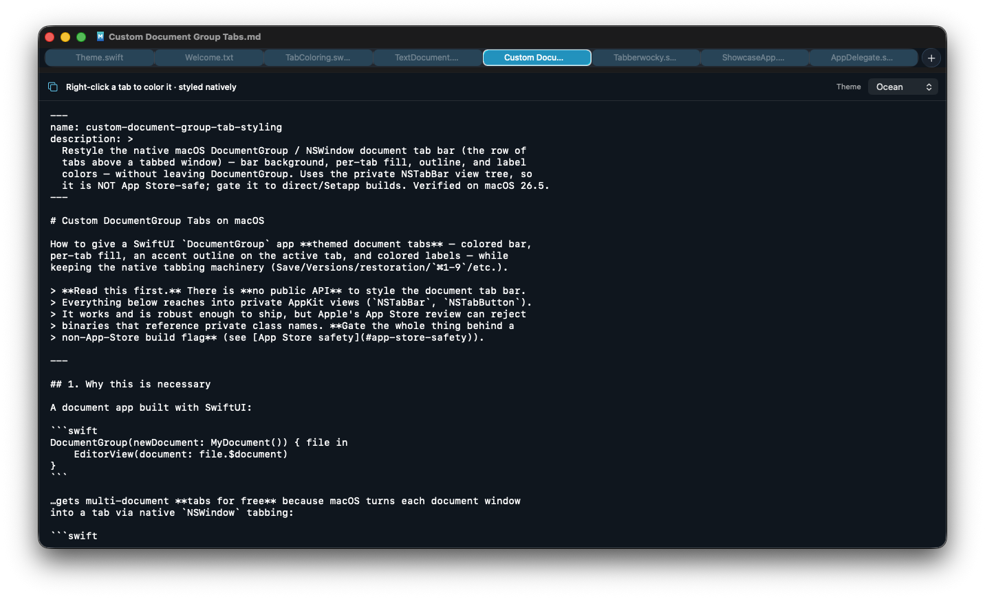Close the window with the red button

coord(50,37)
